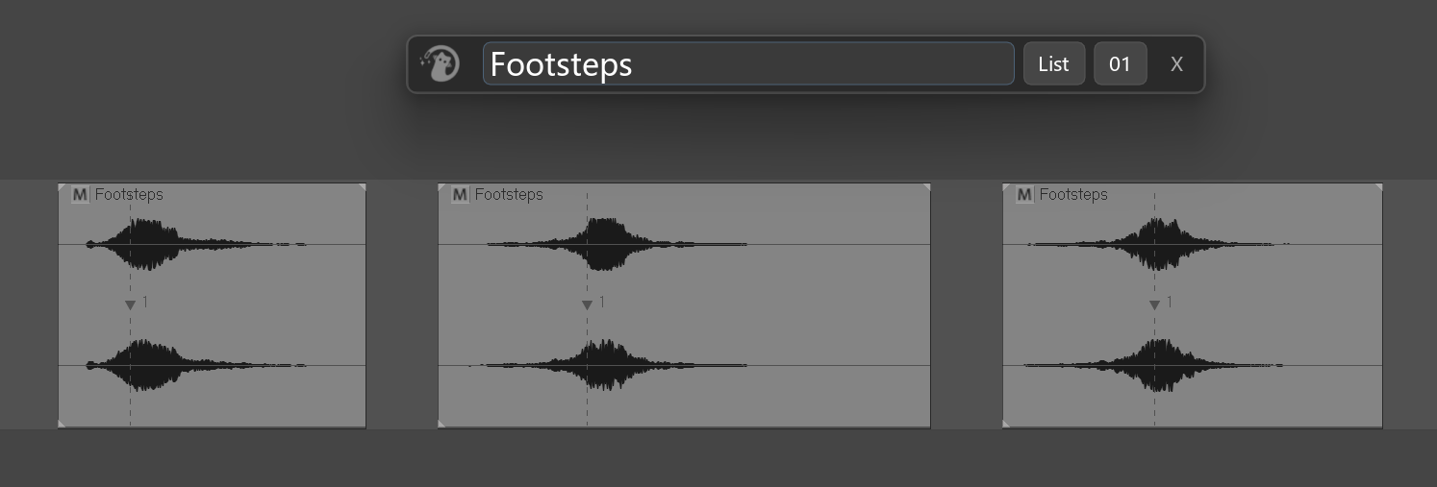The height and width of the screenshot is (487, 1437).
Task: Mute the third Footsteps clip using M
Action: tap(1024, 195)
